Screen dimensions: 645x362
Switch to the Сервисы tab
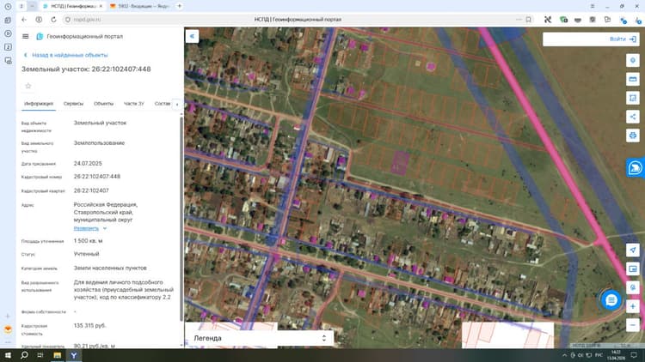[73, 104]
